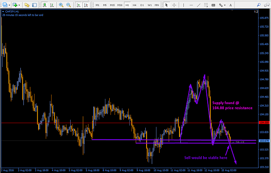The height and width of the screenshot is (173, 271).
Task: Select the arrows objects tool
Action: point(221,5)
